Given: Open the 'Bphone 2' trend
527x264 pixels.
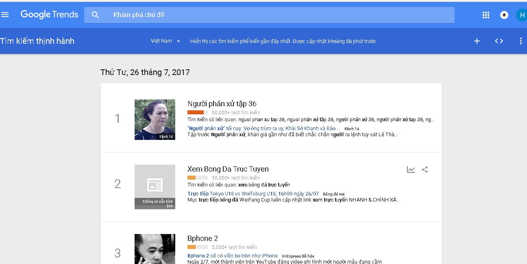Looking at the screenshot, I should tap(203, 238).
